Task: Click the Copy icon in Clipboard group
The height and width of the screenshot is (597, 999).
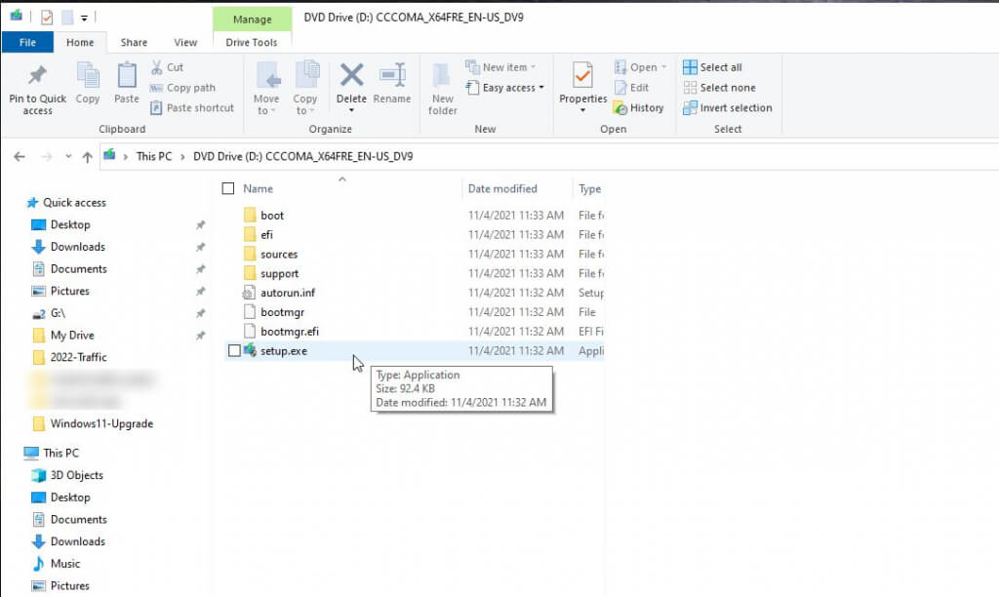Action: (87, 76)
